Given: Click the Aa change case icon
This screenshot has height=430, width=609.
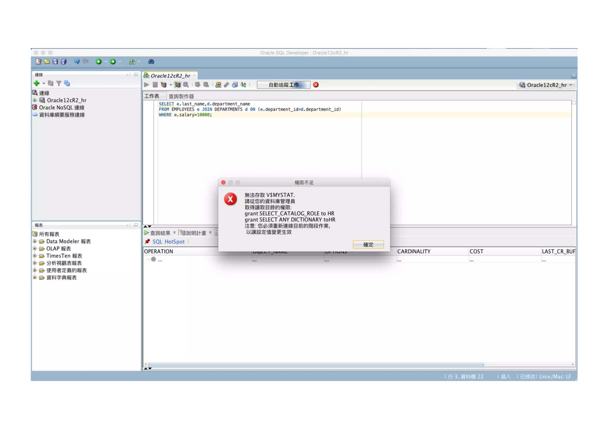Looking at the screenshot, I should pyautogui.click(x=243, y=85).
